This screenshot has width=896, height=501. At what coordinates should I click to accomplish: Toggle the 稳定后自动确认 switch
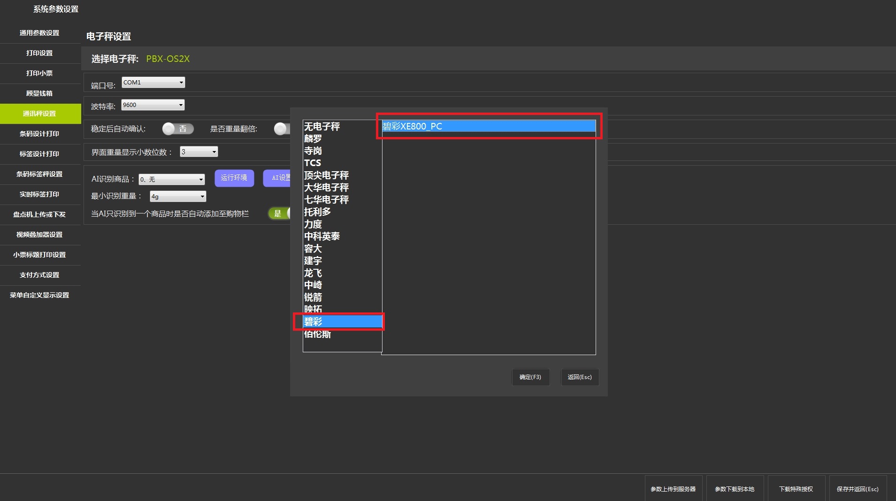(x=177, y=129)
